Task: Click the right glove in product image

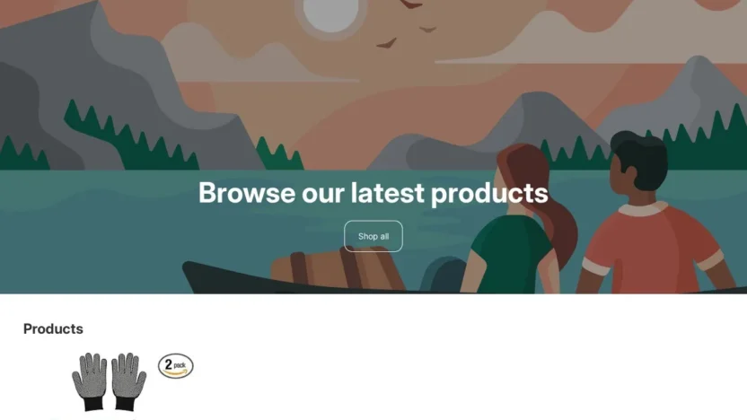Action: (128, 382)
